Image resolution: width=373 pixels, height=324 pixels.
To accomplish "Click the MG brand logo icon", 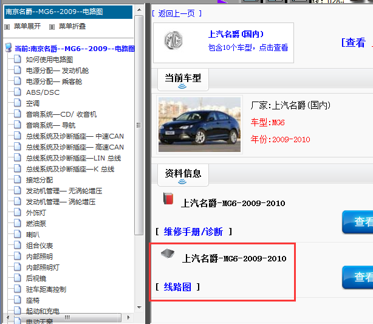I will [173, 41].
